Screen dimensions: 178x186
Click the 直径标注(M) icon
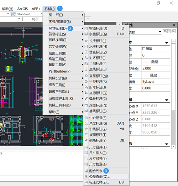pyautogui.click(x=86, y=76)
